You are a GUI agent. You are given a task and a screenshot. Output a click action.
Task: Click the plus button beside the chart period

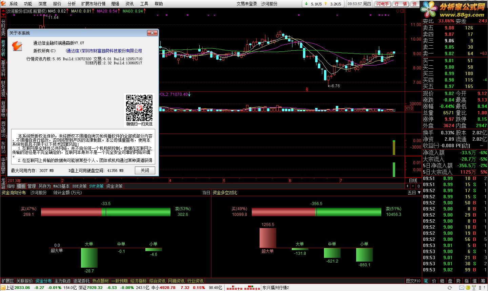click(x=408, y=186)
